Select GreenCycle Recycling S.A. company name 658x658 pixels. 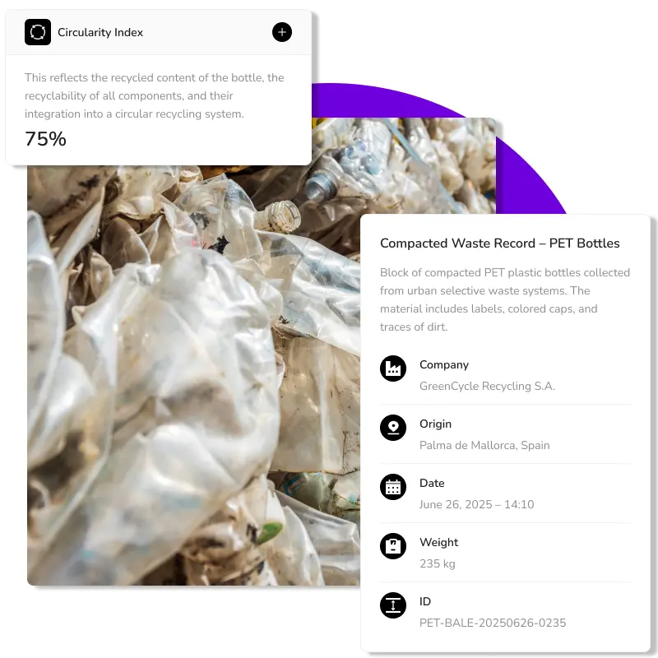tap(487, 386)
